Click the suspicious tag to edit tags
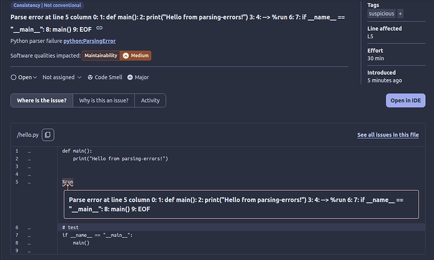This screenshot has height=260, width=434. coord(381,14)
